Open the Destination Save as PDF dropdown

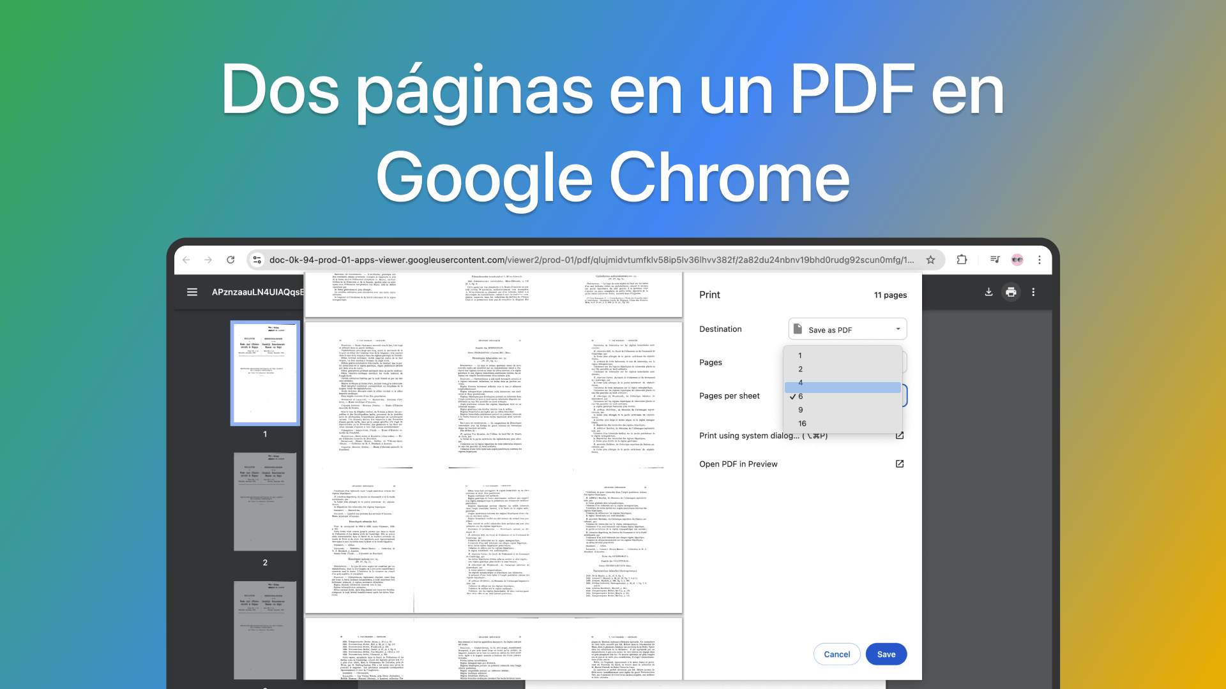tap(847, 329)
